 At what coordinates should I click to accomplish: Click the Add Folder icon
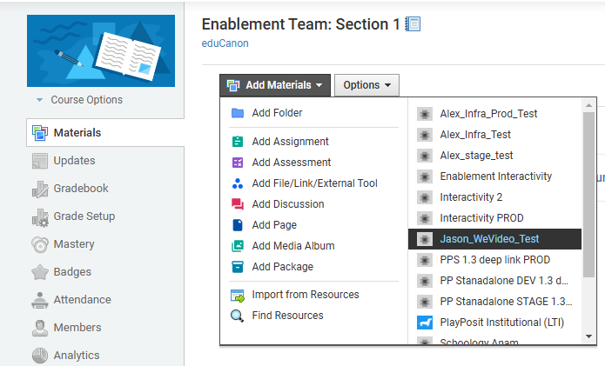(x=238, y=113)
